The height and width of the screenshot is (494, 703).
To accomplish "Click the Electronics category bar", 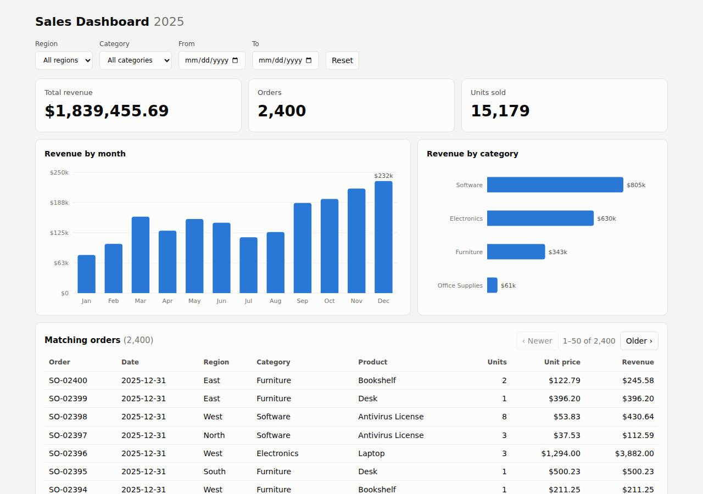I will [540, 218].
